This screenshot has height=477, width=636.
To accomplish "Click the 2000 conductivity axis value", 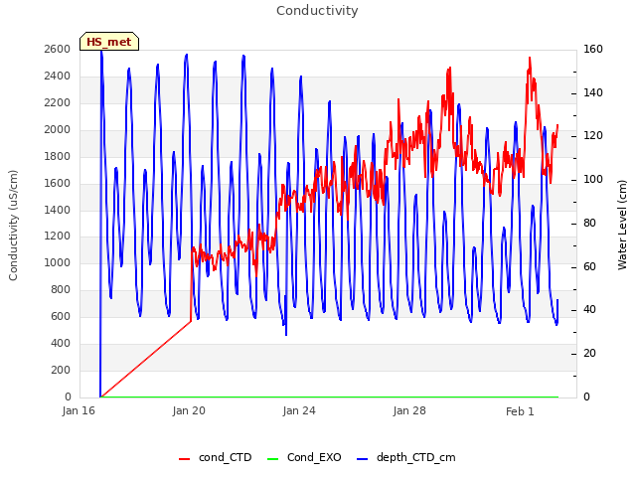I will tap(58, 129).
